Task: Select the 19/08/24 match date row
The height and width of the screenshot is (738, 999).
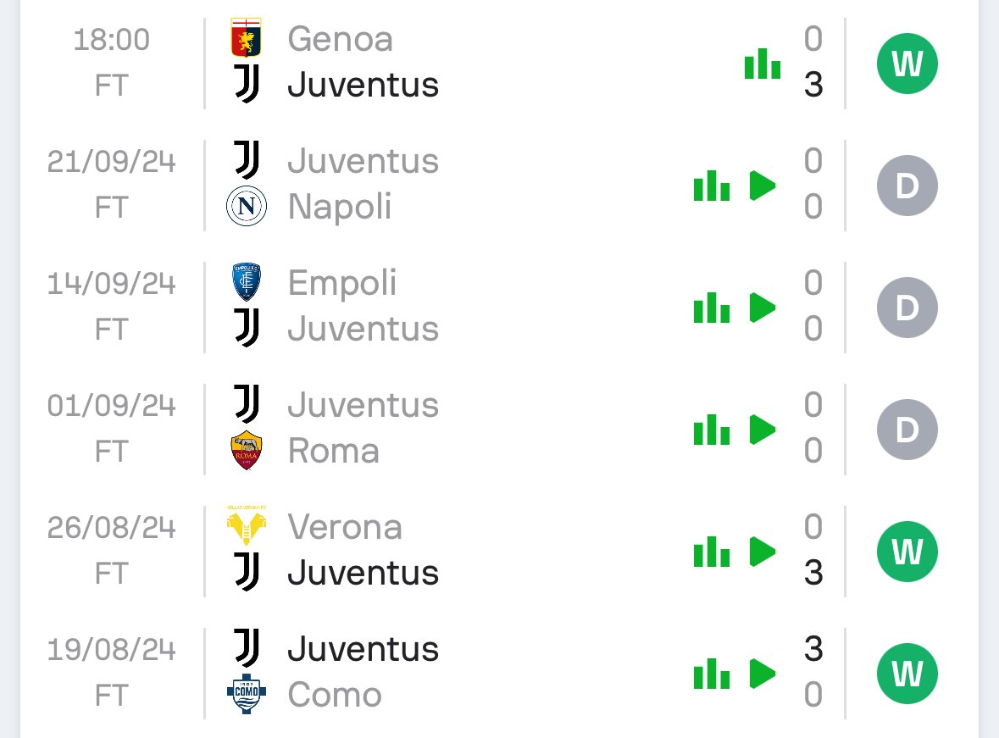Action: [x=112, y=651]
